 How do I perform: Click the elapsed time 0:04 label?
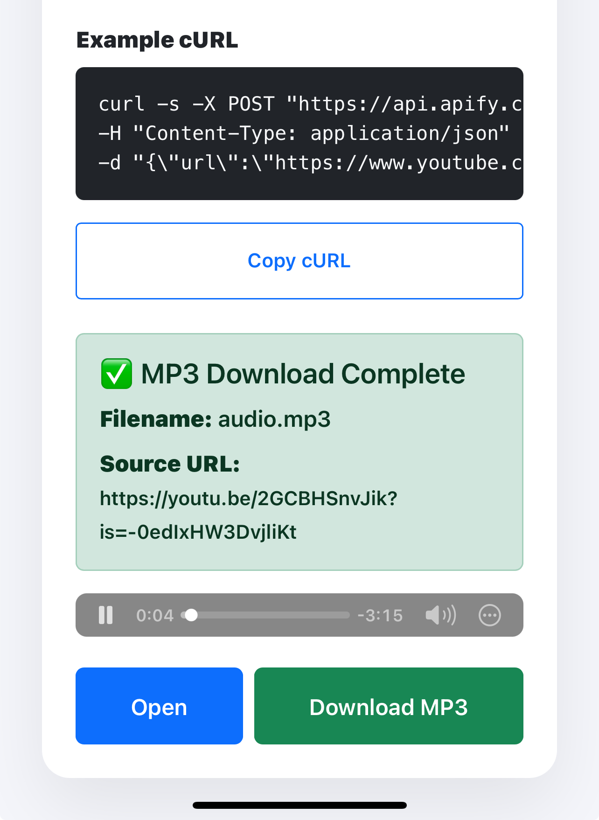(x=155, y=615)
